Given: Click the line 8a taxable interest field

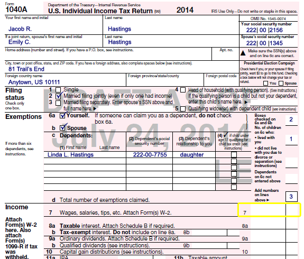Looking at the screenshot, I should [268, 223].
